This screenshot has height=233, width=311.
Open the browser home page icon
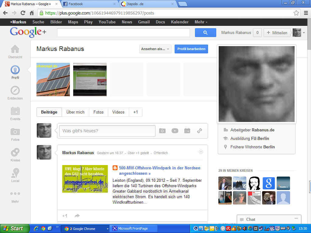point(32,13)
